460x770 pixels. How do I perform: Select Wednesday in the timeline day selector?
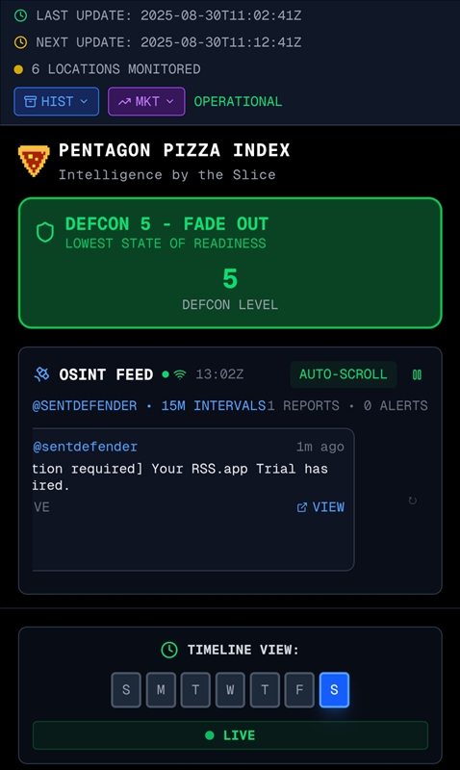tap(230, 690)
